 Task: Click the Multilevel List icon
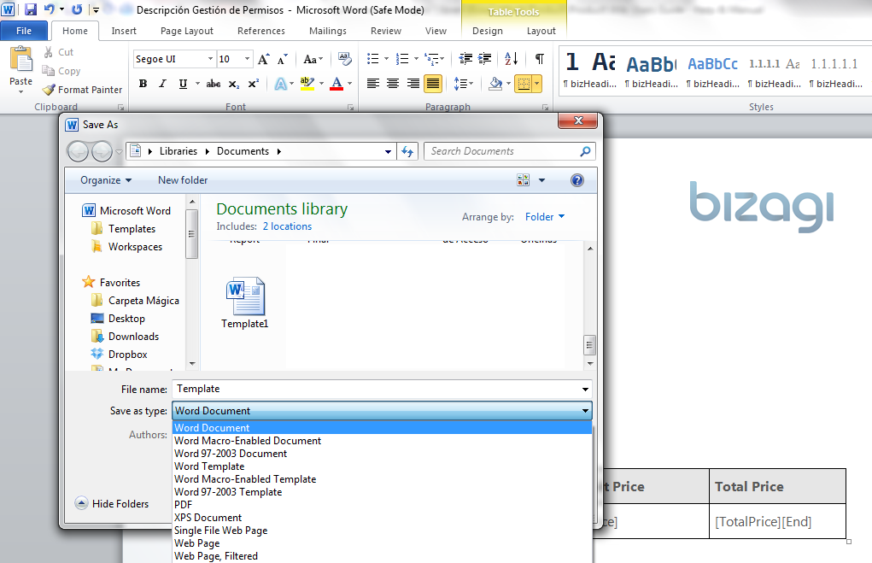click(x=431, y=59)
